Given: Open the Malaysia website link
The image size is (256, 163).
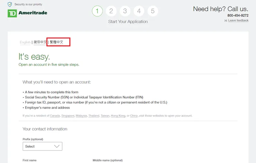Looking at the screenshot, I should coord(81,116).
